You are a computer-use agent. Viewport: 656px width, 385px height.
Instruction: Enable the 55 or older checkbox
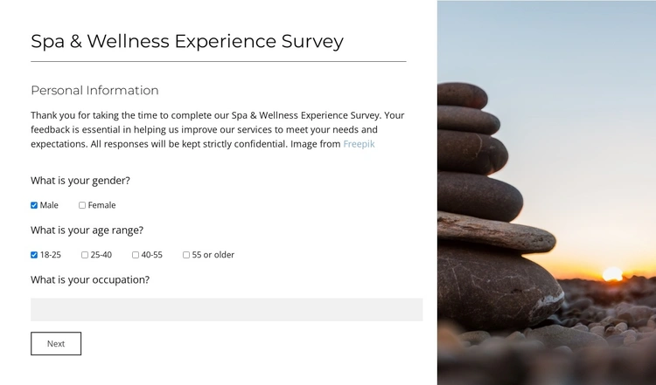click(186, 255)
